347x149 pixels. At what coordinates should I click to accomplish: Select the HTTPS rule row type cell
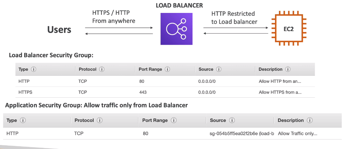25,92
